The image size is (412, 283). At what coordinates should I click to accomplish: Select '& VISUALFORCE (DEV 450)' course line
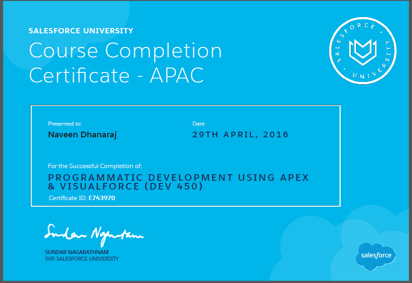click(x=125, y=186)
